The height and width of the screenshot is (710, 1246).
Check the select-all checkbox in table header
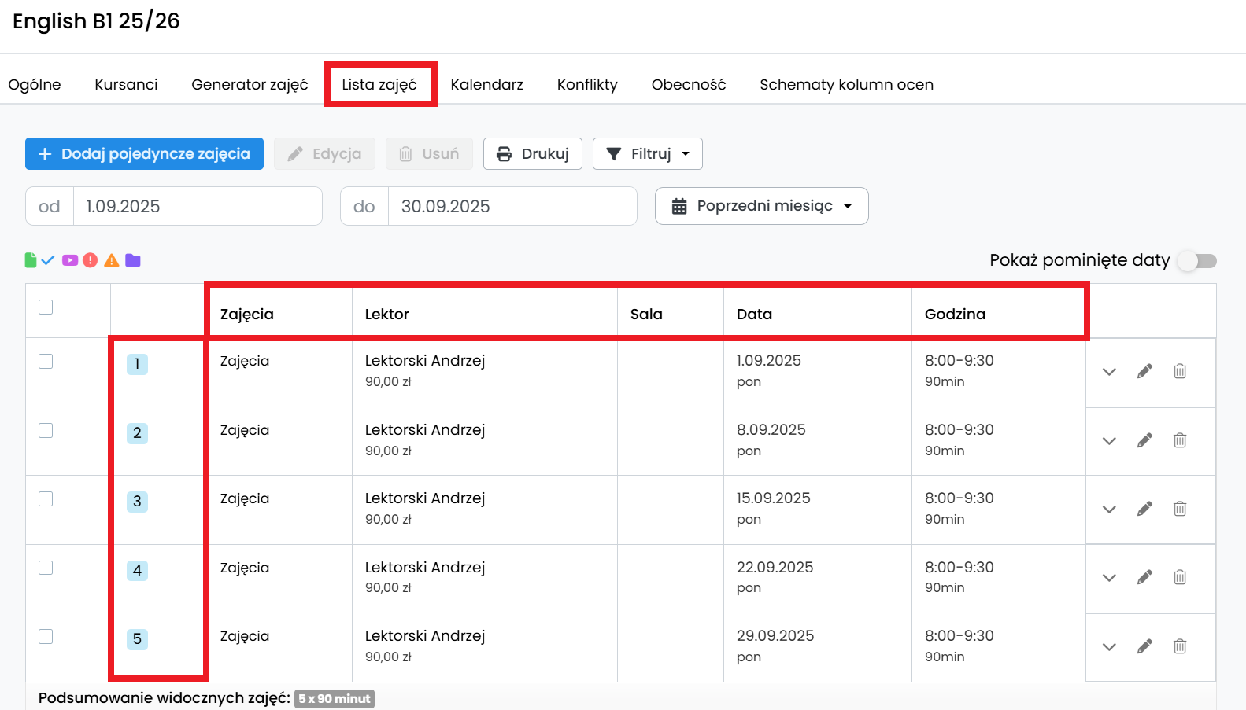click(x=46, y=307)
